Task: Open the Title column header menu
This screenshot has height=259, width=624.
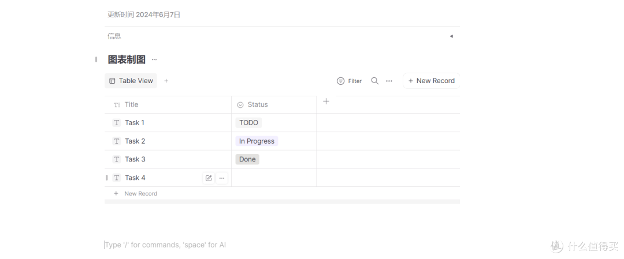Action: (168, 104)
